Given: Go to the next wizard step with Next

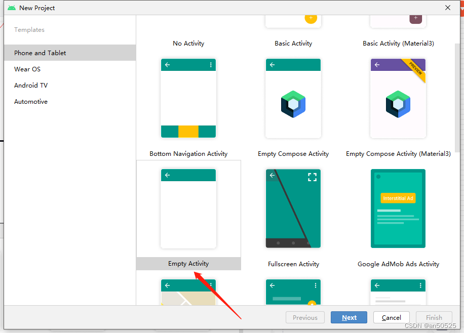Looking at the screenshot, I should (x=349, y=317).
